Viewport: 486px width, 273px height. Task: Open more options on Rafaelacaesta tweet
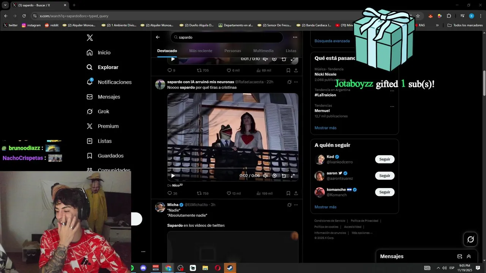pyautogui.click(x=296, y=82)
